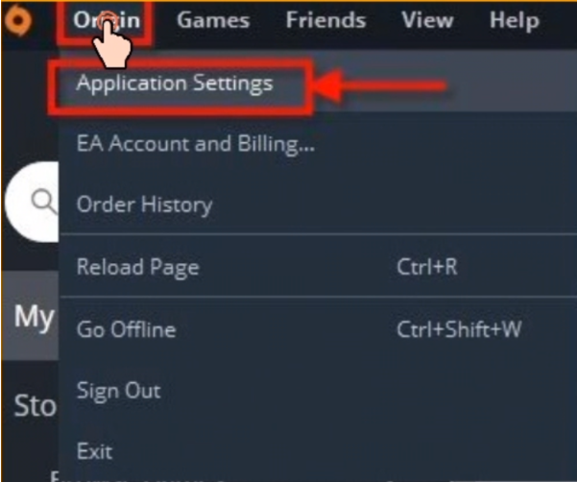Click the orange Origin logo icon

click(x=18, y=20)
